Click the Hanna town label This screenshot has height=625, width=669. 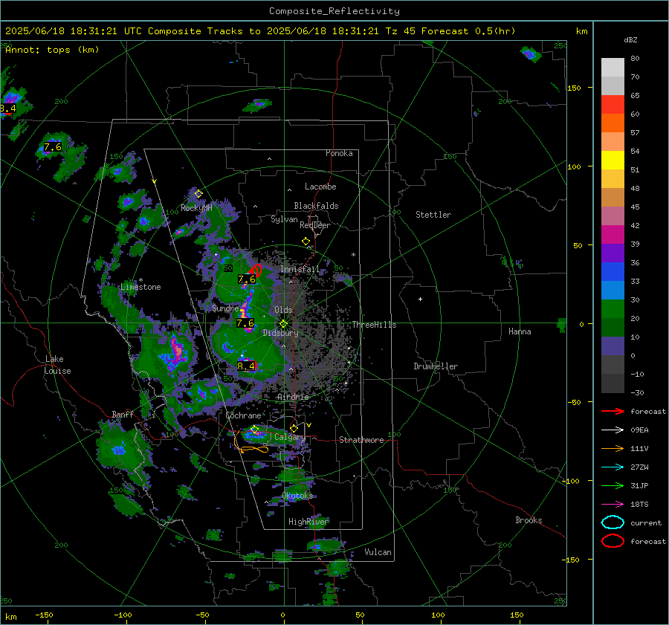520,331
